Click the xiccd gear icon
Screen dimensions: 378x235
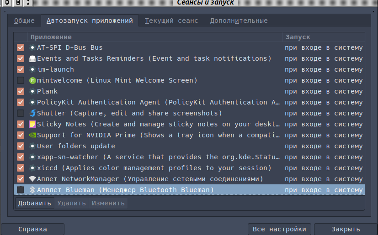click(x=32, y=168)
